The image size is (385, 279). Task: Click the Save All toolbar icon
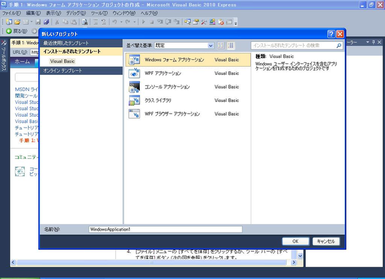click(46, 22)
